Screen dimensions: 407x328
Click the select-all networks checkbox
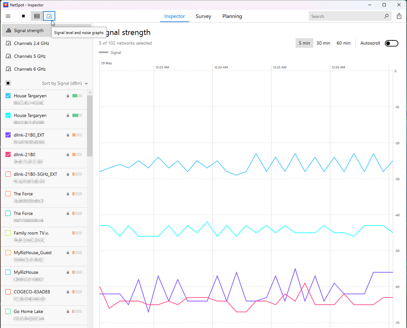(x=8, y=83)
